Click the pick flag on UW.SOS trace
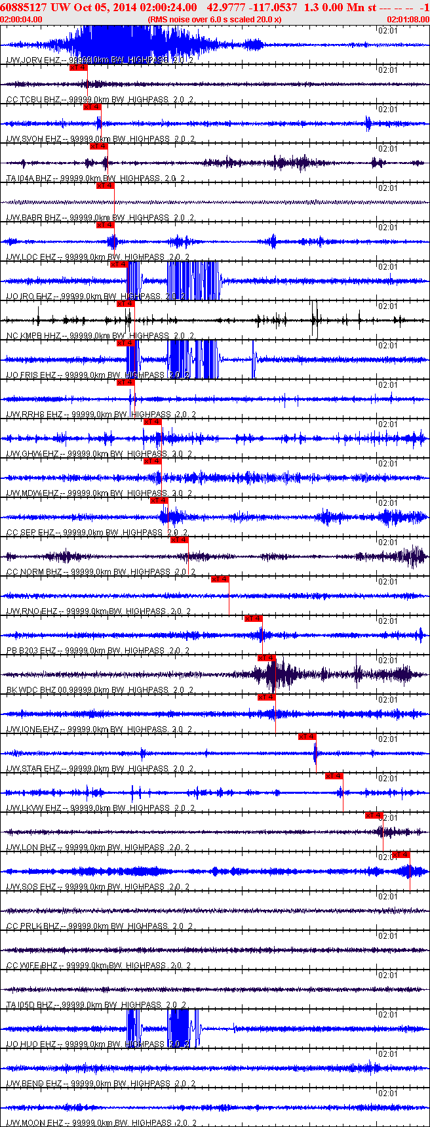The image size is (430, 1127). coord(401,855)
